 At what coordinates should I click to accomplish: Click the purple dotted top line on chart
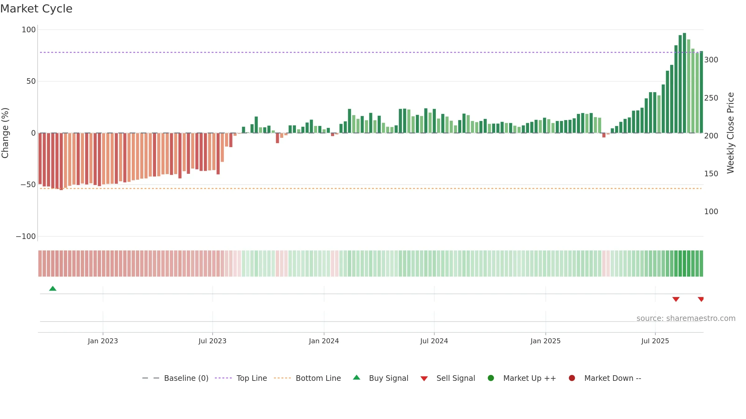[371, 52]
